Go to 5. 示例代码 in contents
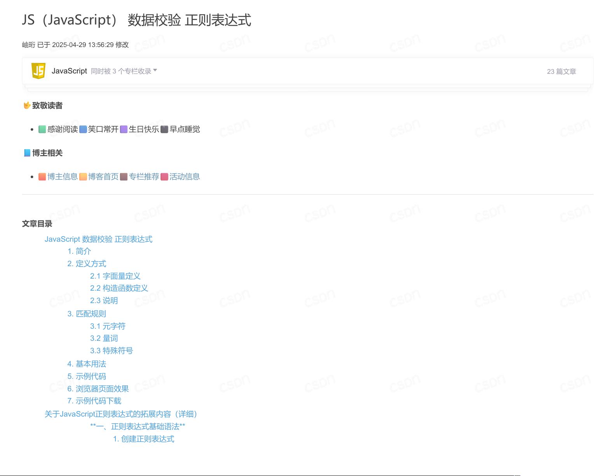 [x=87, y=377]
